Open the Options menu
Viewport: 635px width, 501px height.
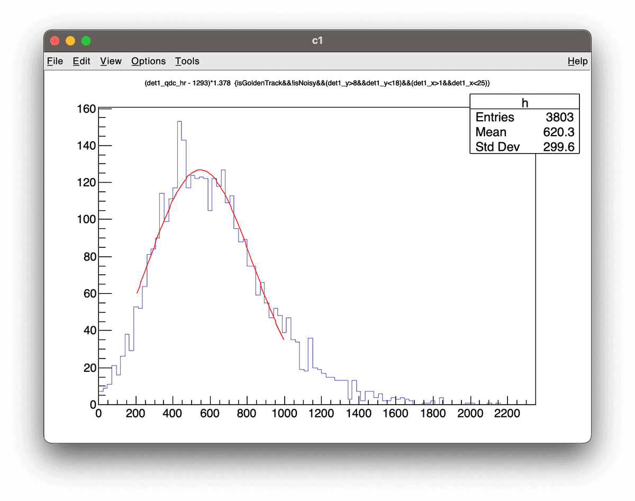coord(148,61)
